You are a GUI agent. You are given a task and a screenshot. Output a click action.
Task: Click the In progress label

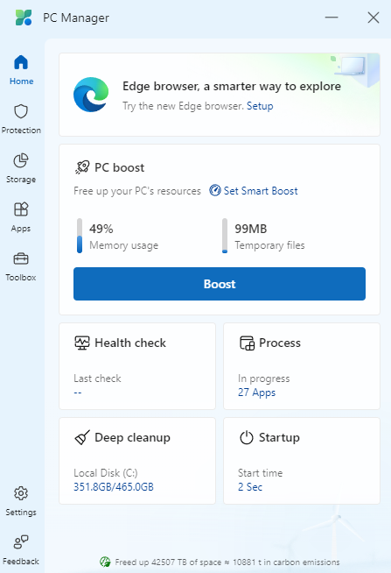pos(263,378)
